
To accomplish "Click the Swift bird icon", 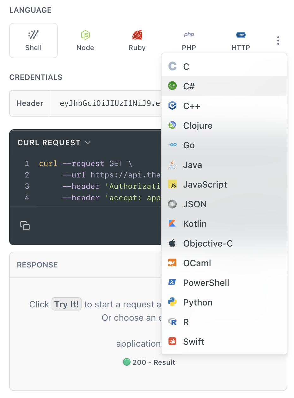I will coord(172,341).
